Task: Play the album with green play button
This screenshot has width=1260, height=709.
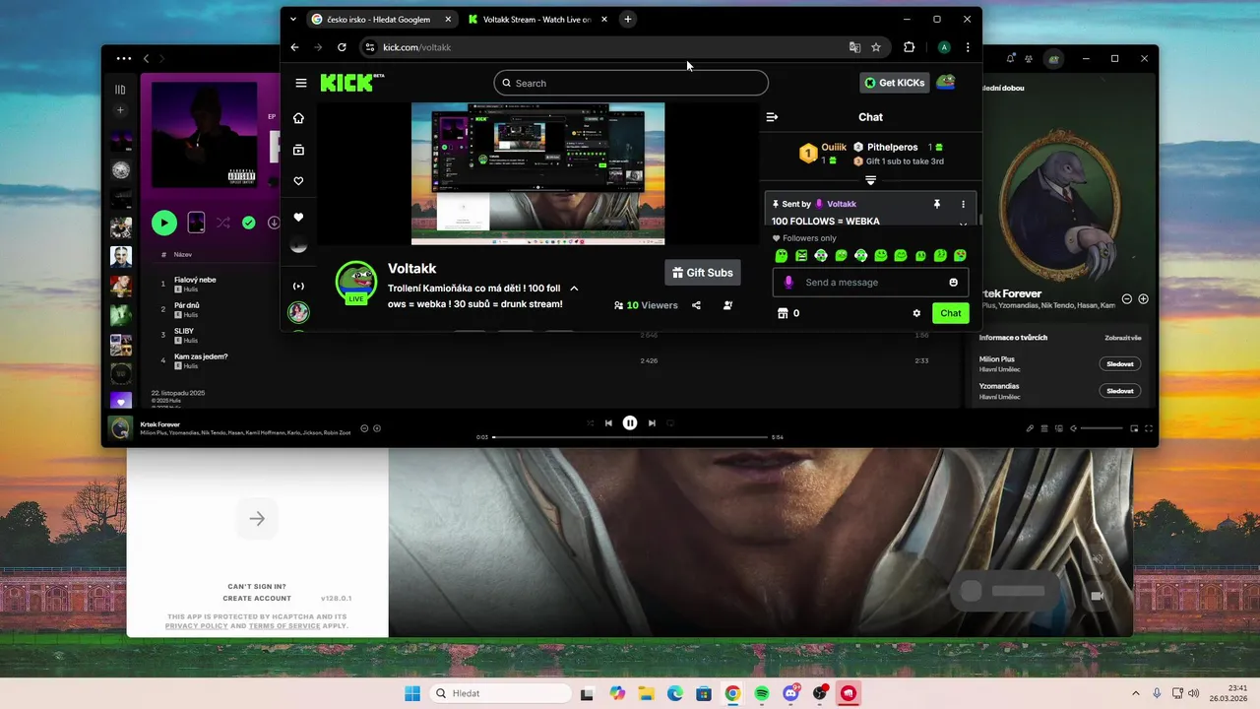Action: click(x=164, y=224)
